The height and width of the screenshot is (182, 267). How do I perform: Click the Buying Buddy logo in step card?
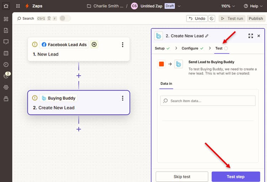[44, 98]
